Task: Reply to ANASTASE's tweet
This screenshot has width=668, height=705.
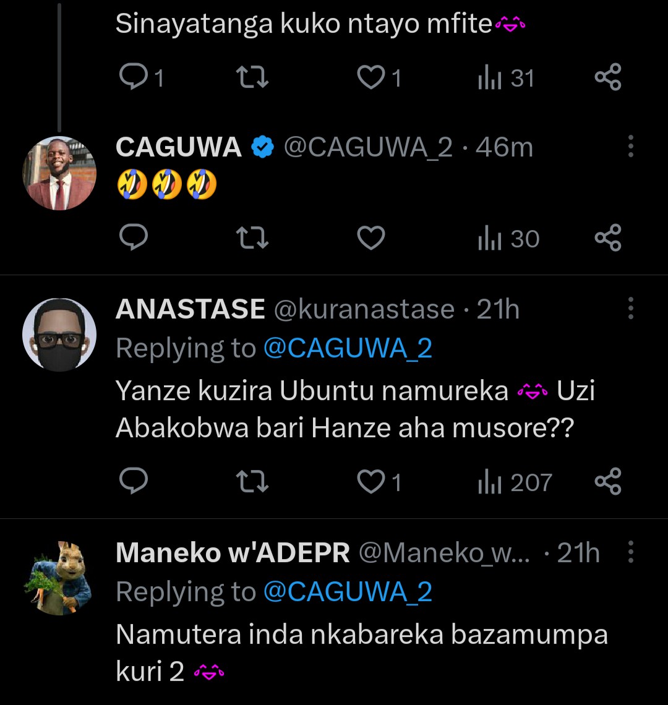Action: click(x=133, y=482)
